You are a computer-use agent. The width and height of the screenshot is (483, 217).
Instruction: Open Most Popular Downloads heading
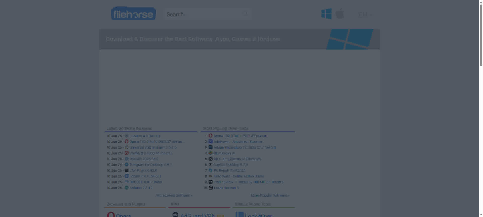click(226, 128)
